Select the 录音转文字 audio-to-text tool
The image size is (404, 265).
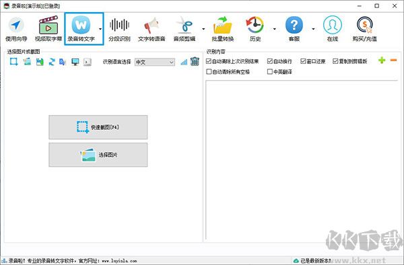81,29
